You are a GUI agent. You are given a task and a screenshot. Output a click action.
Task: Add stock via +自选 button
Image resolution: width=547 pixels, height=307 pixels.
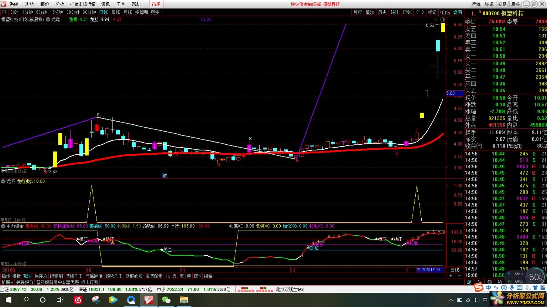445,12
